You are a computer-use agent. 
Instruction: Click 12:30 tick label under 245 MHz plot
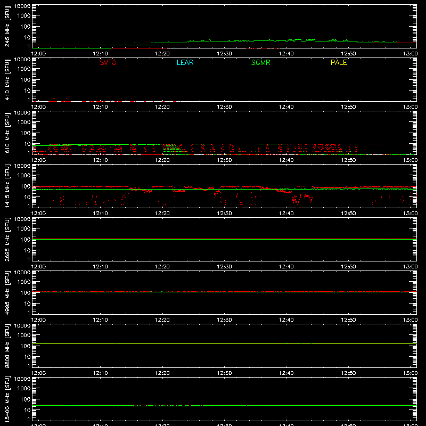click(x=224, y=54)
